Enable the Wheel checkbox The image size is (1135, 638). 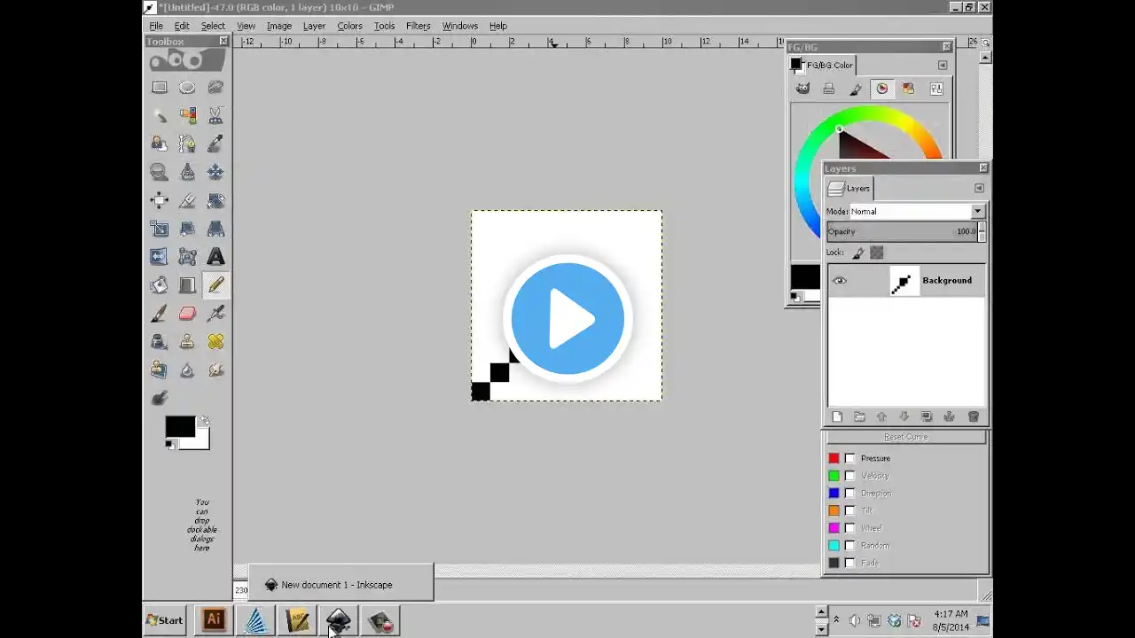point(849,528)
